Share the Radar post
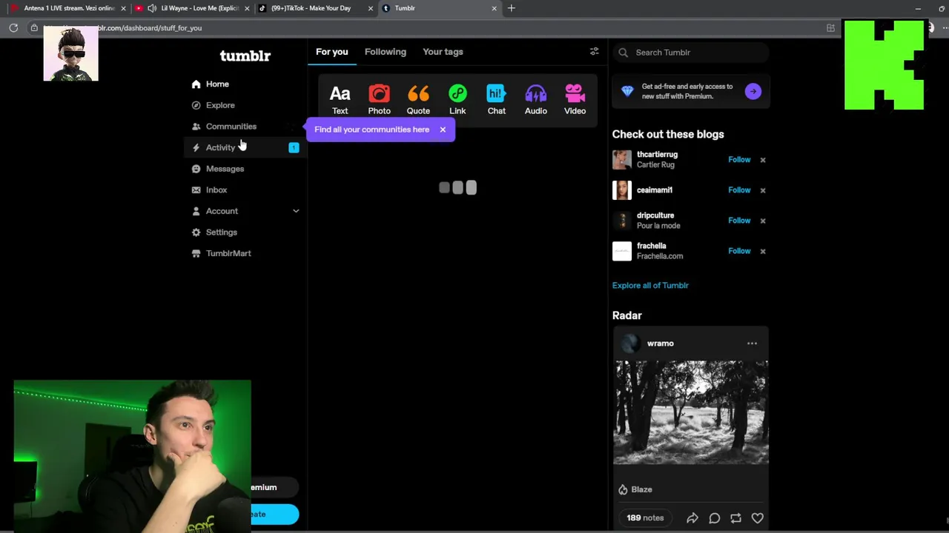 tap(692, 518)
